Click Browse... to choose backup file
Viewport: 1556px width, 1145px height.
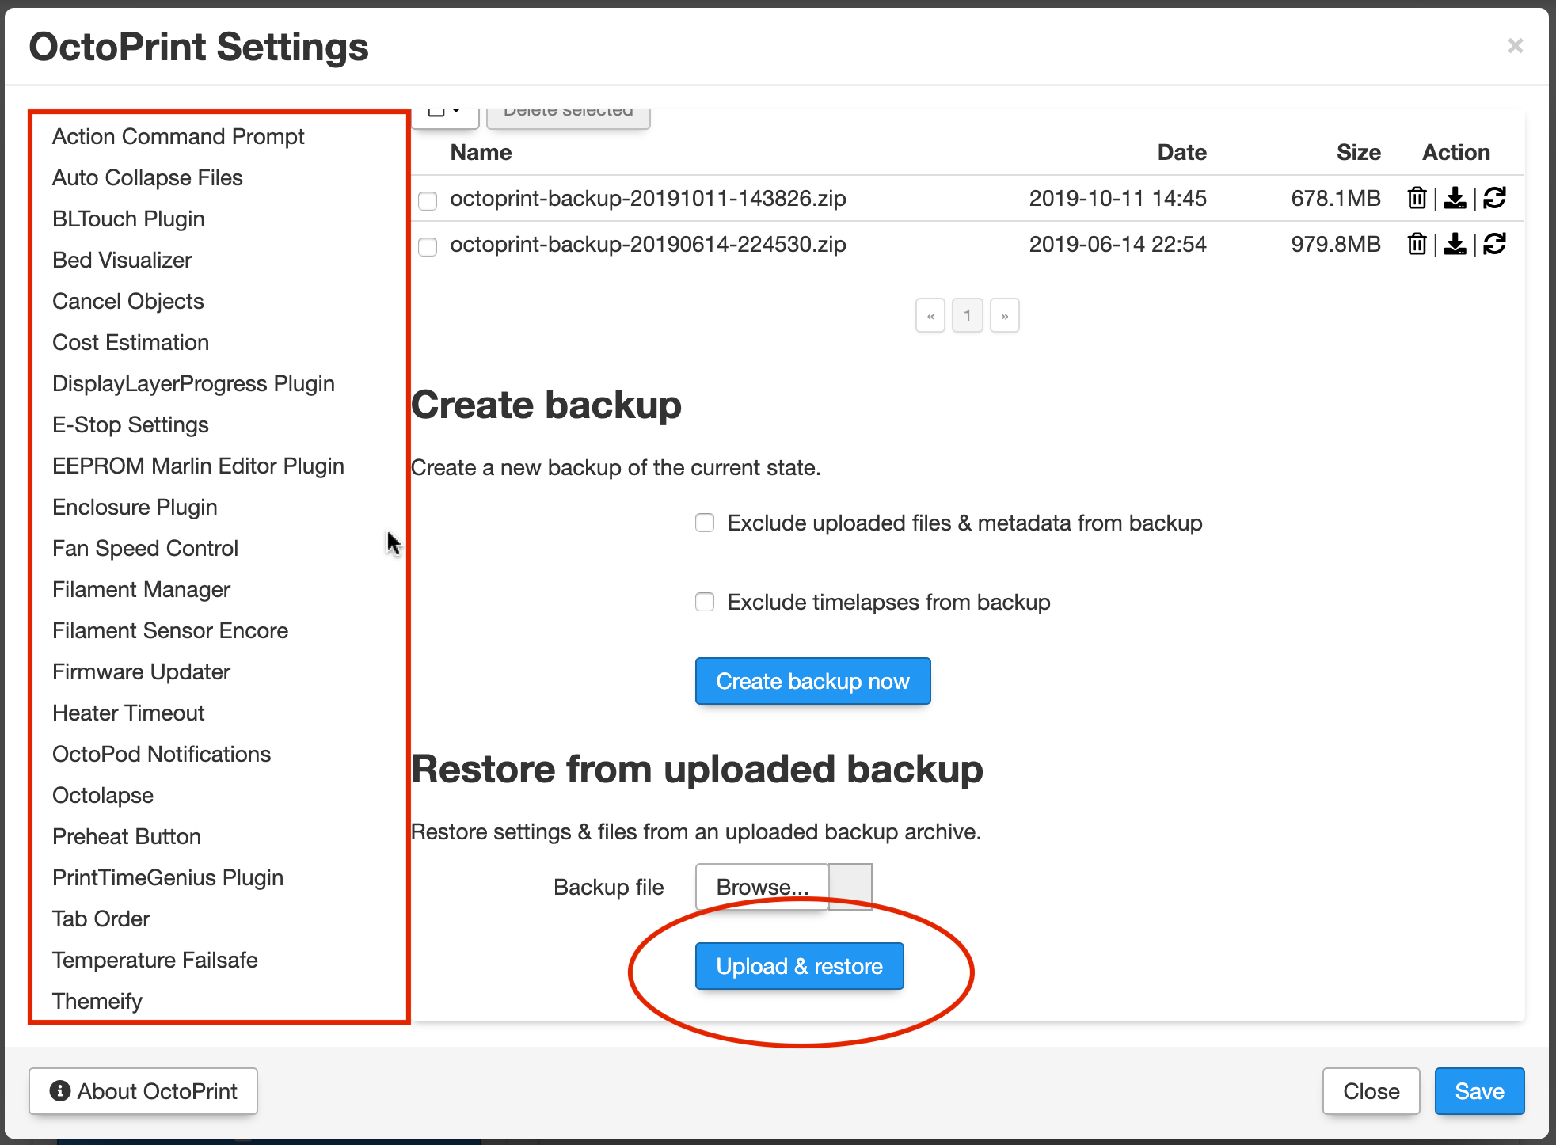coord(762,887)
